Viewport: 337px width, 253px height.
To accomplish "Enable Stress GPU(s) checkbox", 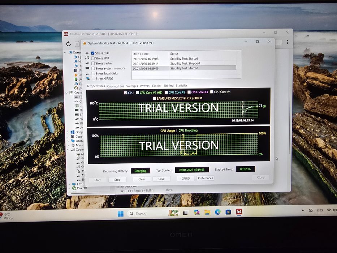I will (94, 78).
